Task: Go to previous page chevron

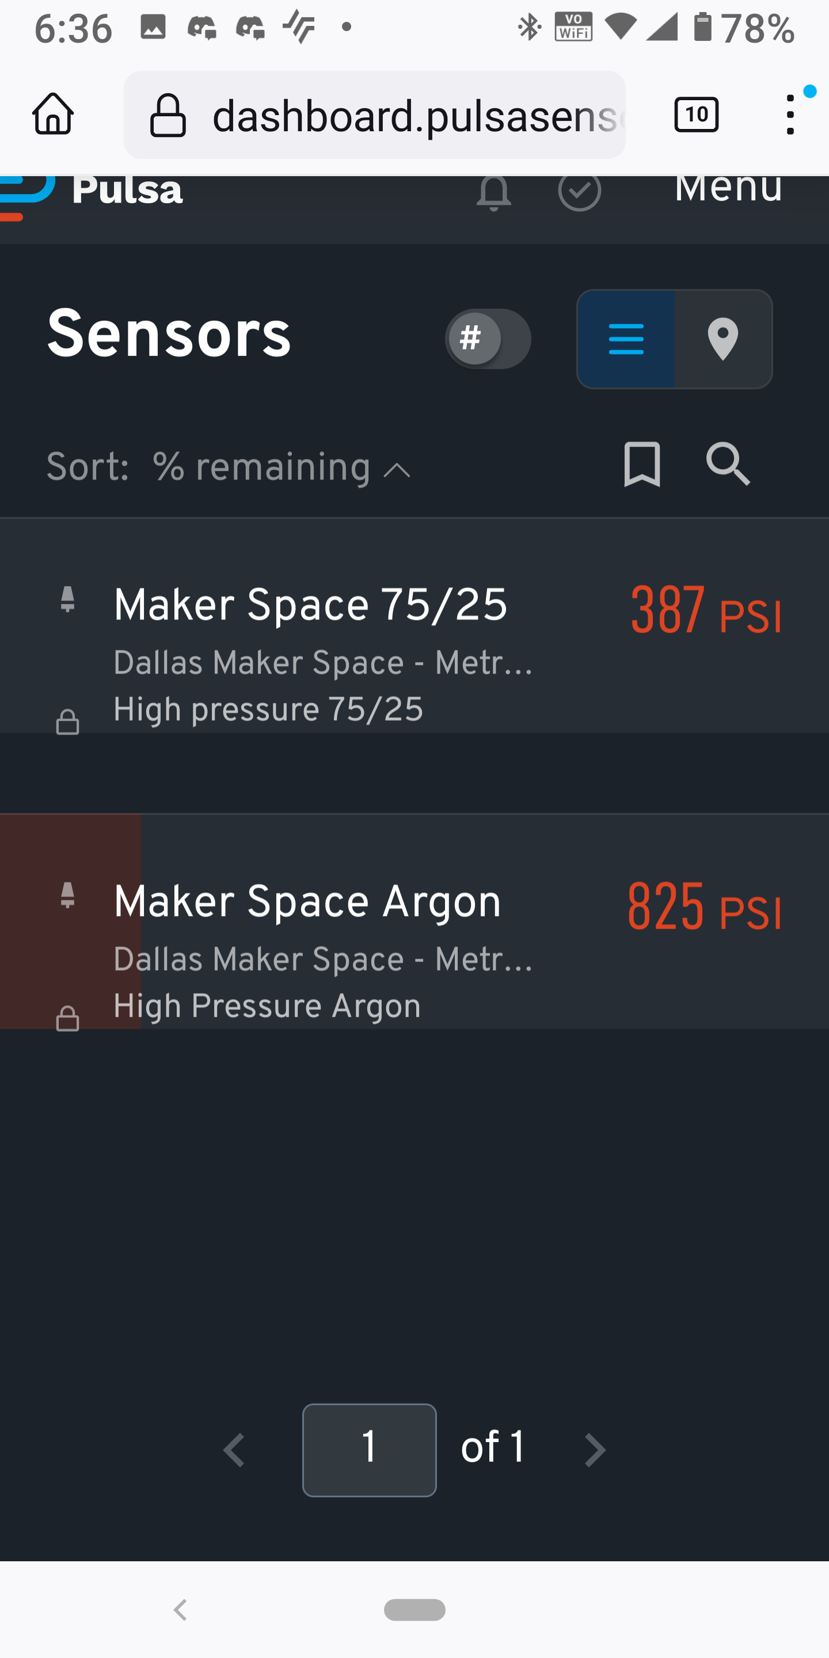Action: [x=234, y=1450]
